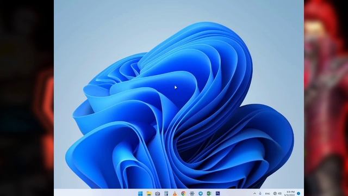This screenshot has height=196, width=348.
Task: Open File Explorer from the taskbar
Action: [149, 194]
